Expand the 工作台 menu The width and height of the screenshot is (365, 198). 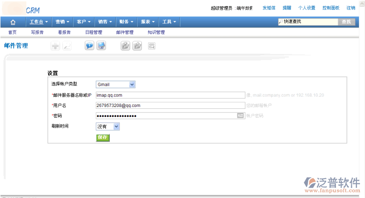[x=39, y=22]
